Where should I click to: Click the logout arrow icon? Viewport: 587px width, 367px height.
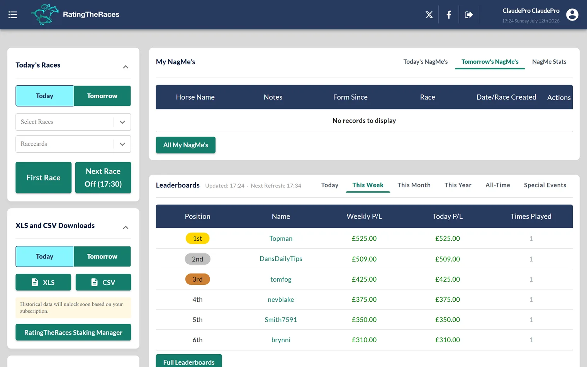[x=469, y=15]
